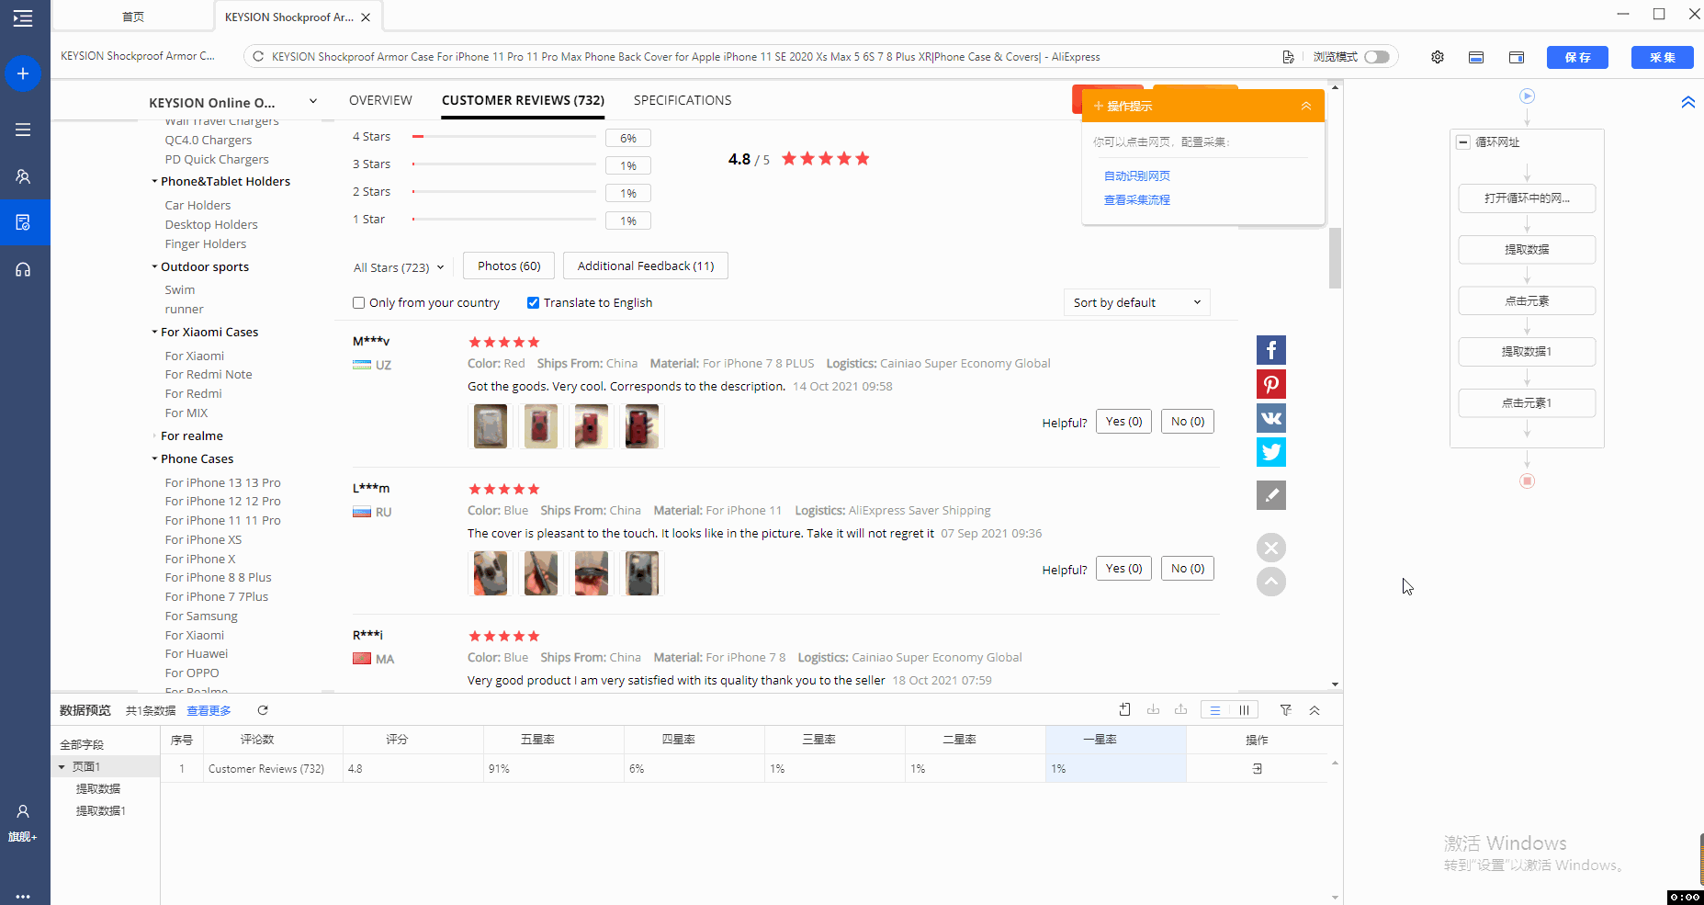This screenshot has height=905, width=1704.
Task: Open the three dots more icon in sidebar
Action: [23, 896]
